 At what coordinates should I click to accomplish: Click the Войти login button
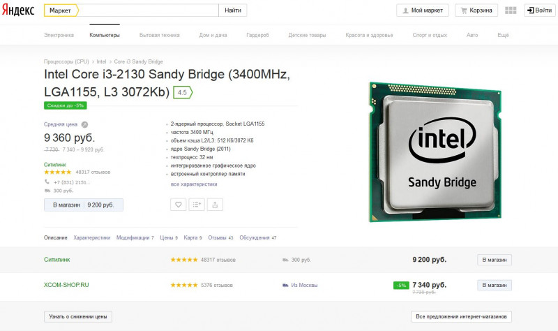[539, 10]
